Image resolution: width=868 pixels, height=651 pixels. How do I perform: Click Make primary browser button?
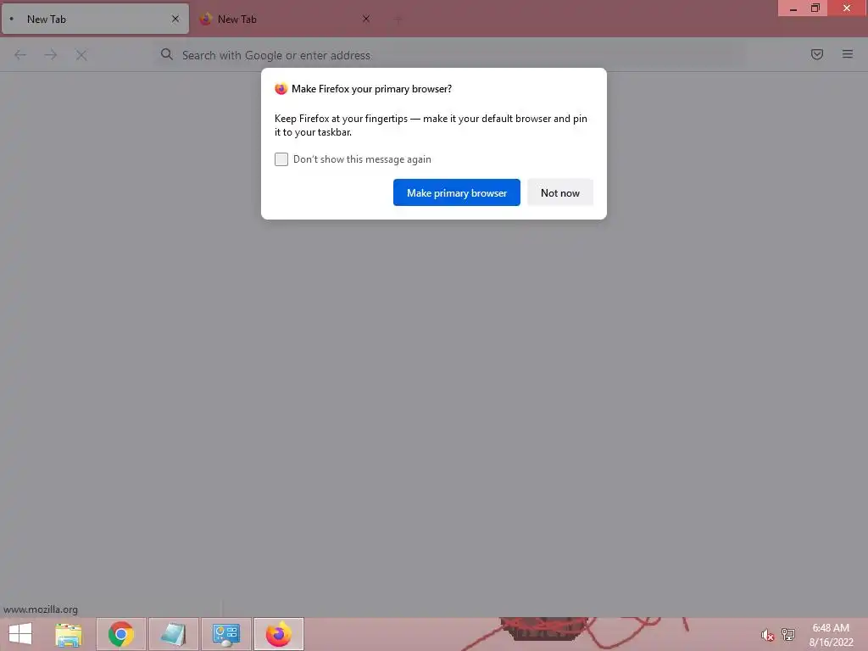[457, 192]
